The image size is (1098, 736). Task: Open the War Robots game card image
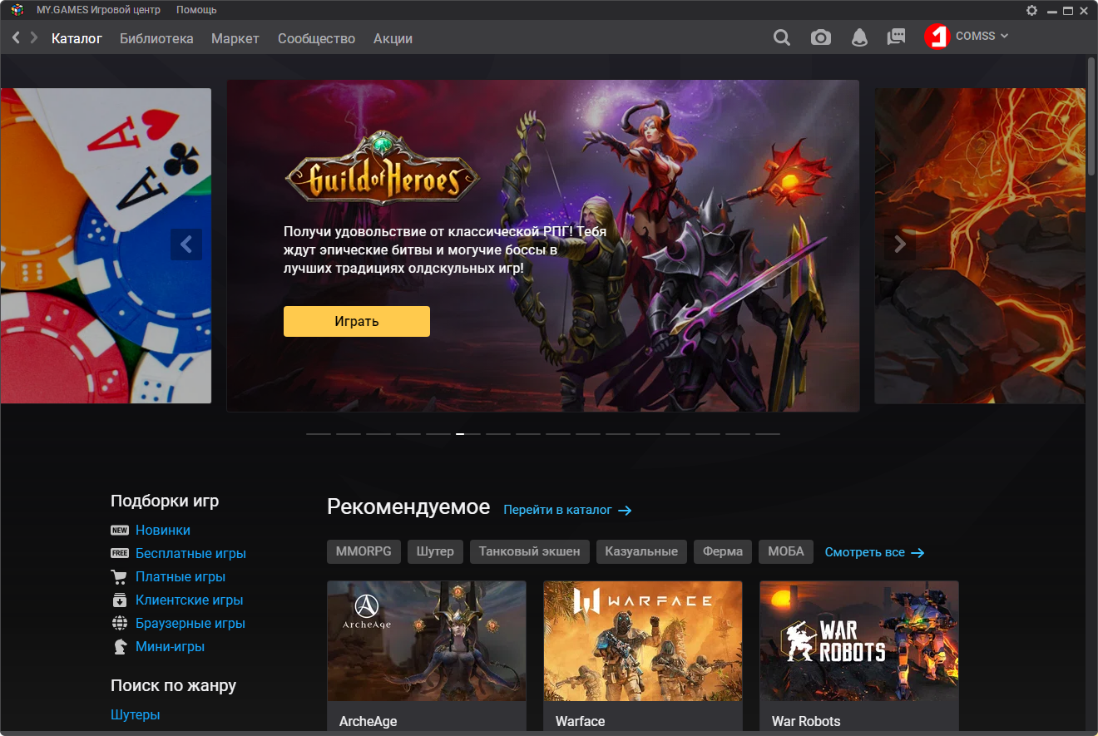(x=859, y=641)
